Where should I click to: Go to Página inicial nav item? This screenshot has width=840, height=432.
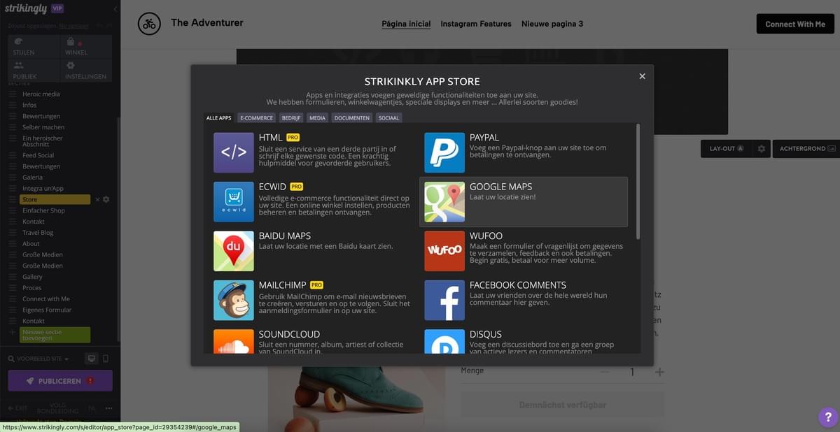tap(406, 24)
